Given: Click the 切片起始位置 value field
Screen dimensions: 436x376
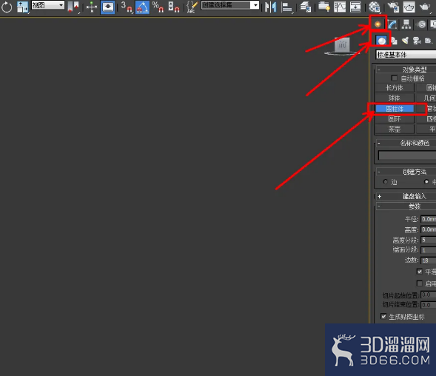Looking at the screenshot, I should click(428, 295).
